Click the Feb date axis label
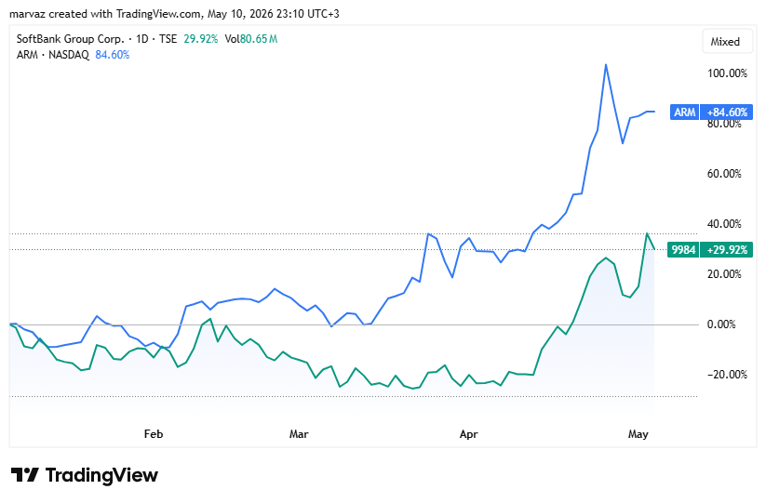Viewport: 766px width, 503px height. click(154, 433)
